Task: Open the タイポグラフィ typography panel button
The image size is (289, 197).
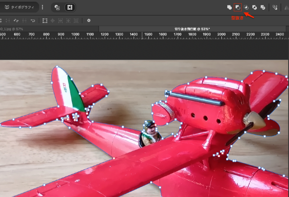Action: click(20, 7)
